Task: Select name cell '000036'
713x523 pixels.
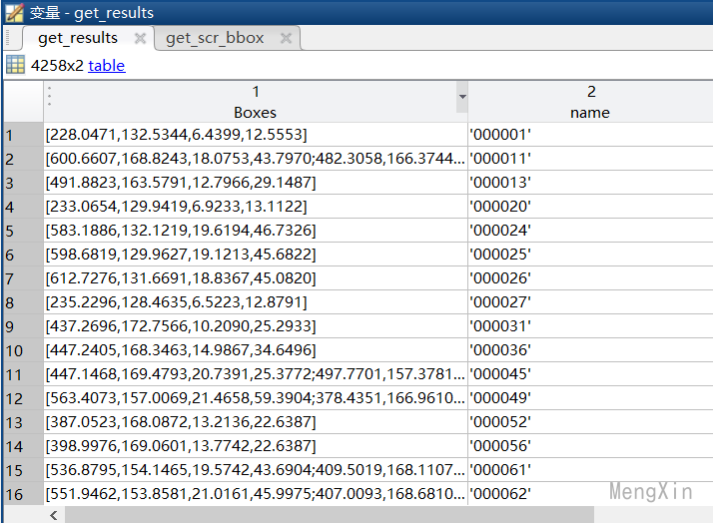Action: coord(591,350)
